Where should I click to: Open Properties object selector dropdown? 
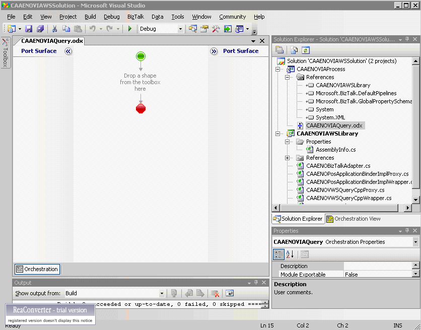click(x=415, y=242)
